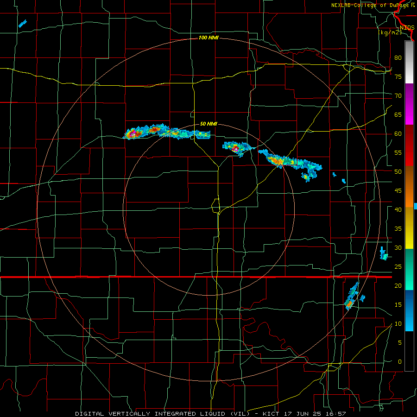
Task: Select the "55" value on the VIL scale
Action: point(398,152)
